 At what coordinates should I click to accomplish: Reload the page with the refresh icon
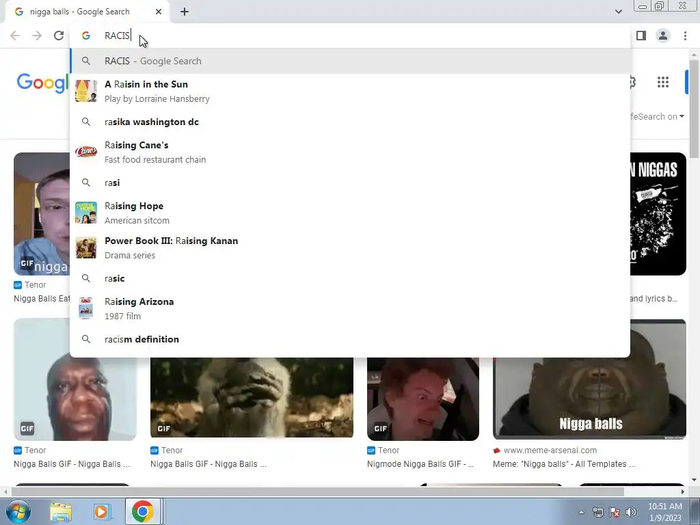pos(59,36)
